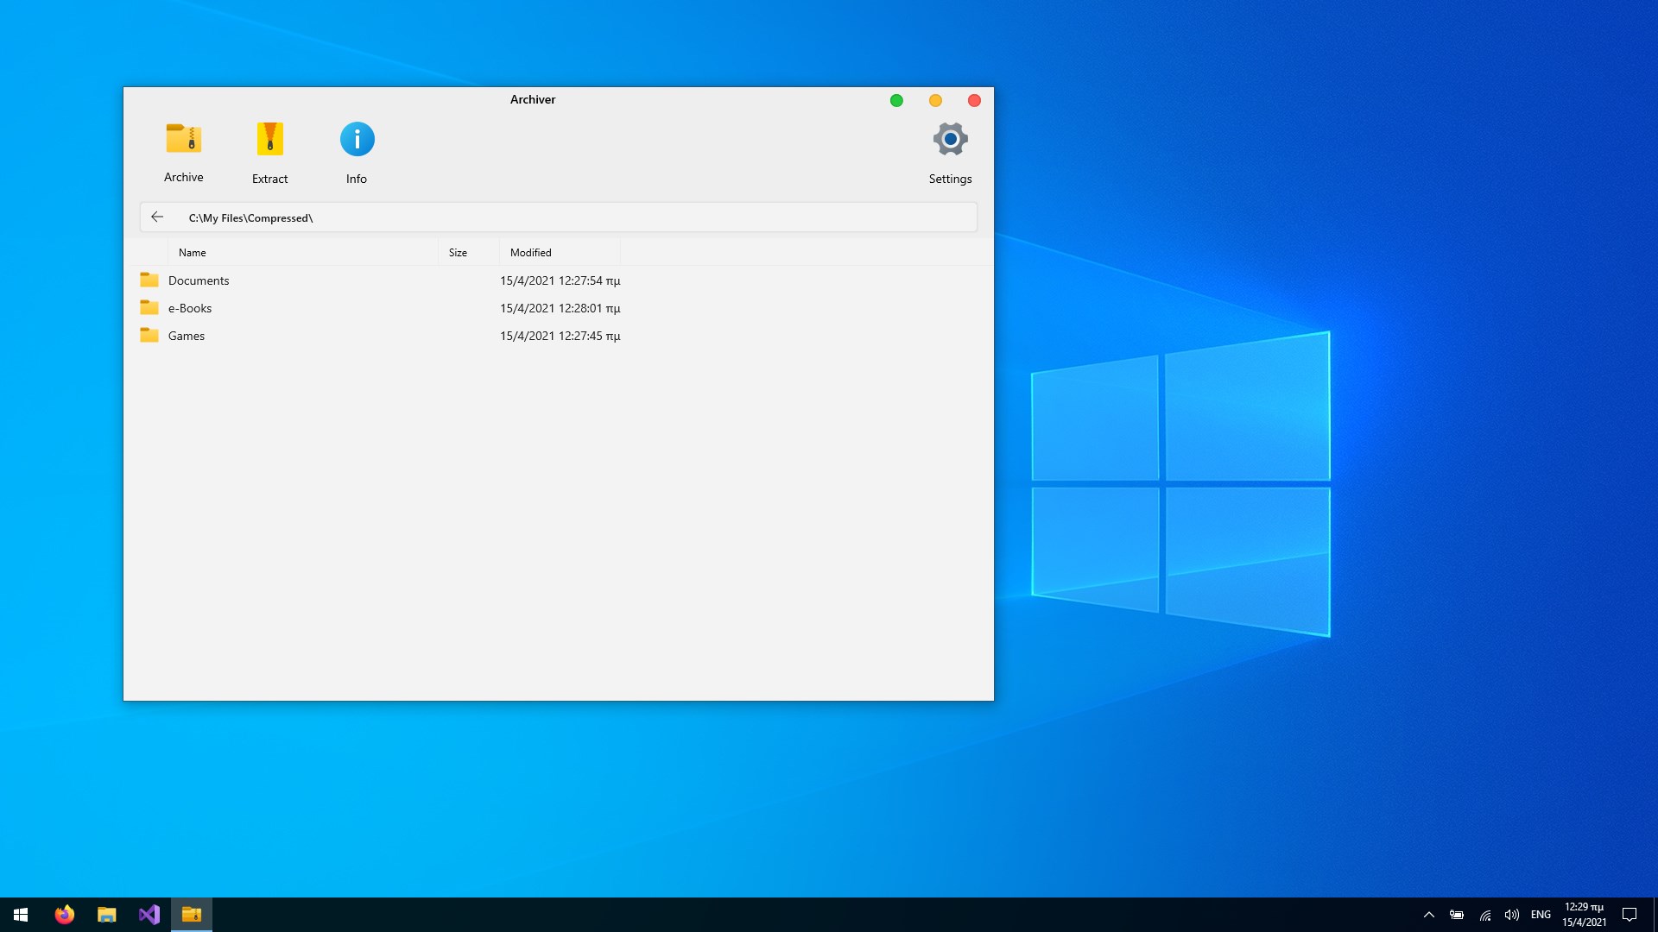The image size is (1658, 932).
Task: Sort by the Modified column header
Action: [x=530, y=253]
